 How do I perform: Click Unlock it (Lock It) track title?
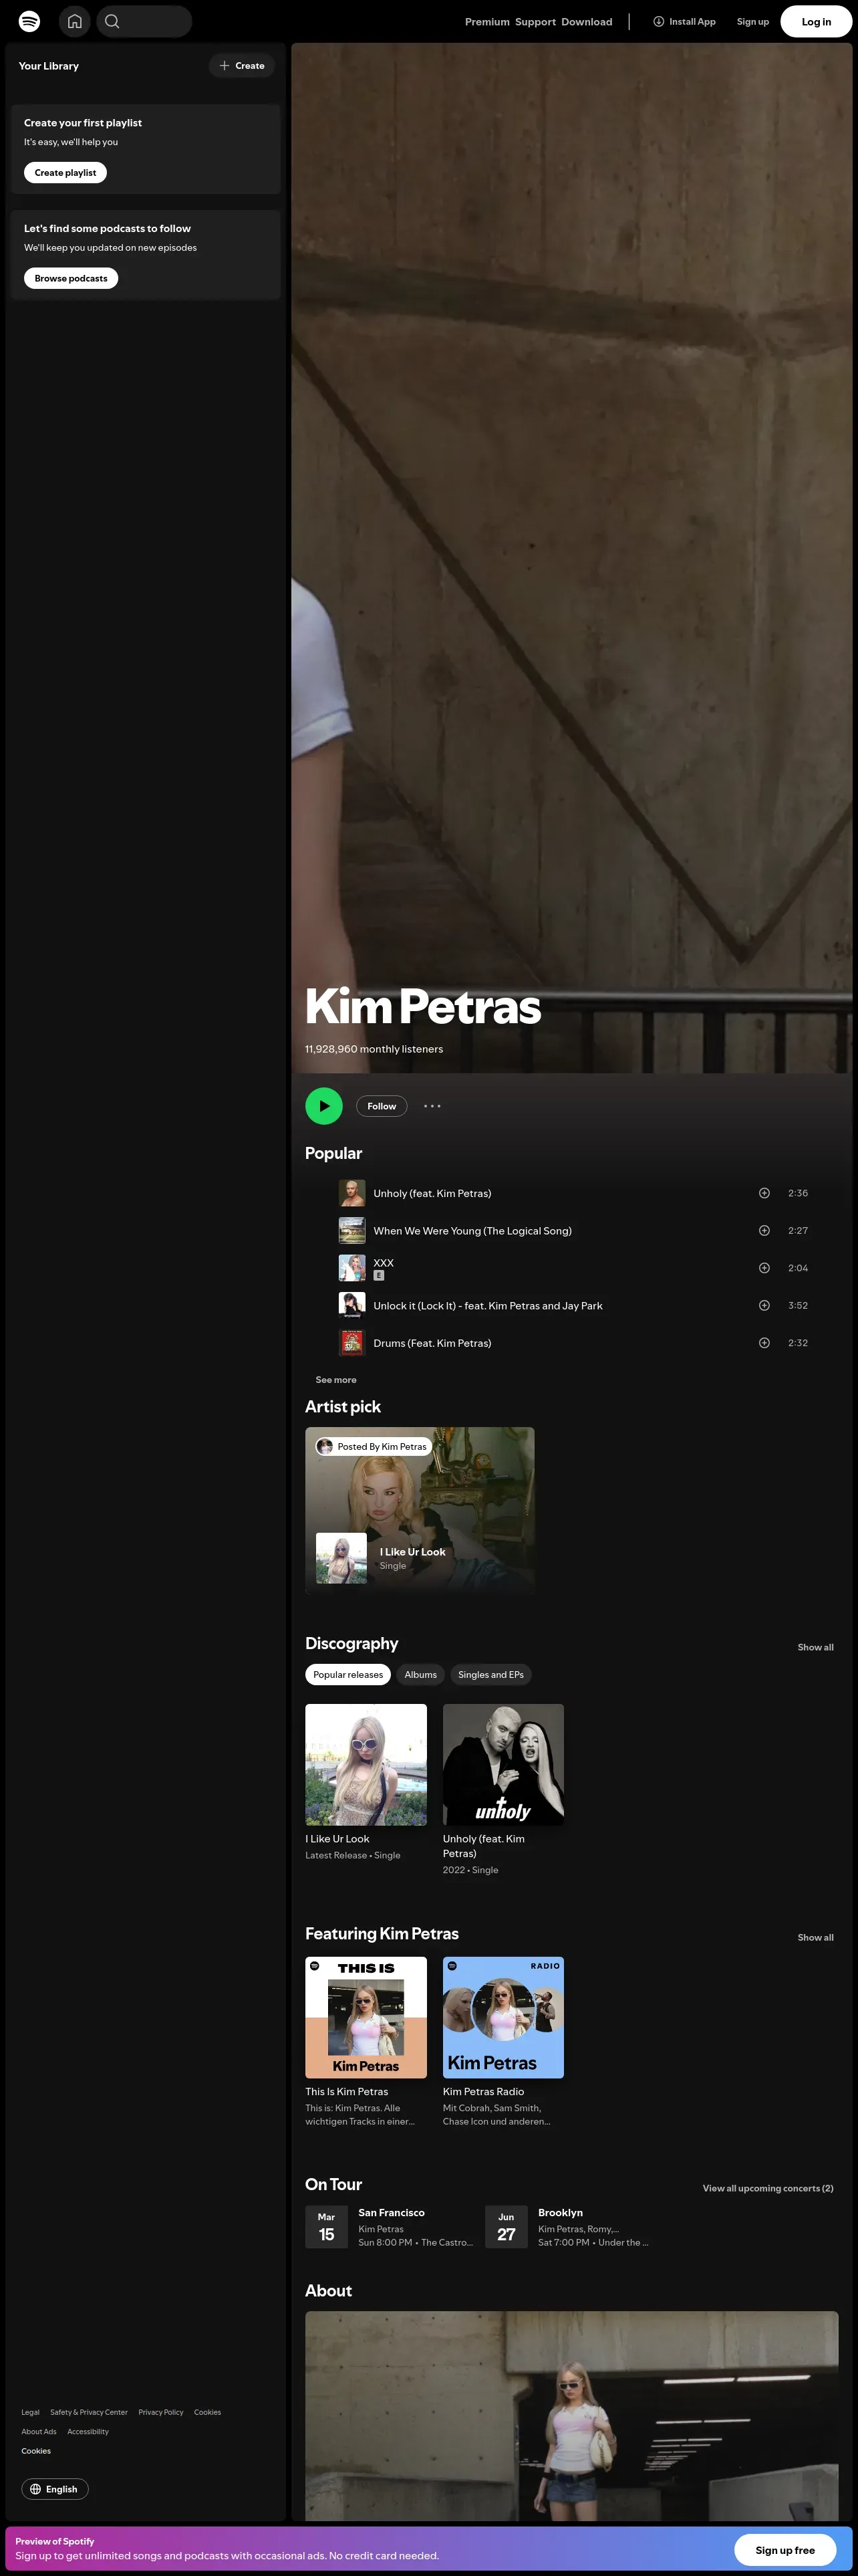point(487,1305)
